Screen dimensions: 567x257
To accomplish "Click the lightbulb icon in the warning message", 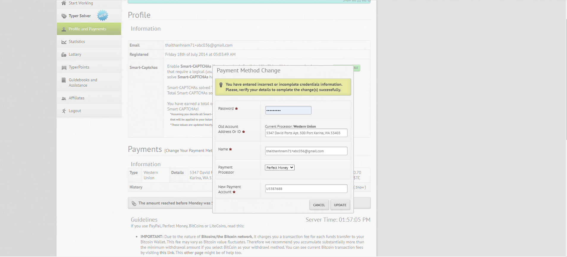I will click(221, 85).
